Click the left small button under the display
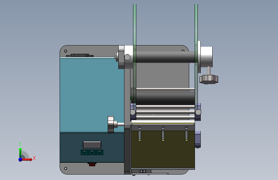Image resolution: width=278 pixels, height=180 pixels. tap(84, 152)
